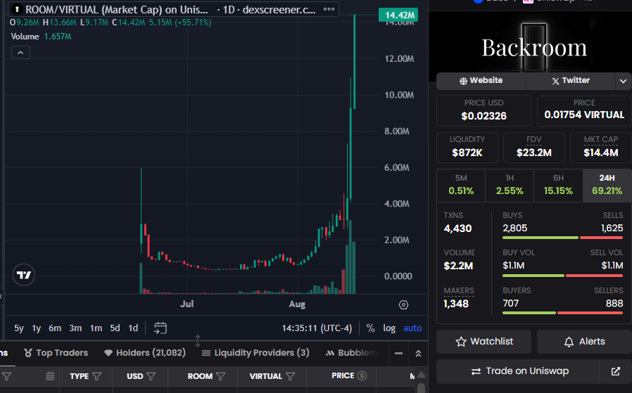Open the date calendar filter icon in table header
Image resolution: width=632 pixels, height=393 pixels.
pyautogui.click(x=50, y=376)
